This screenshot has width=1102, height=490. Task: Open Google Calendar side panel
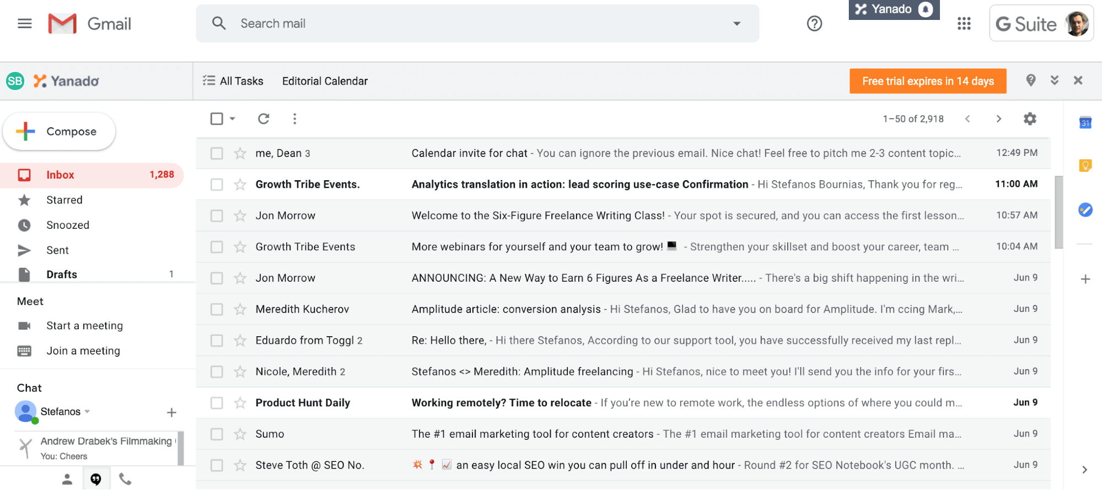pos(1085,122)
